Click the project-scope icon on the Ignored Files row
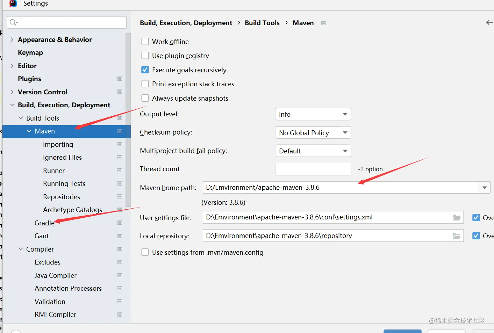The image size is (494, 333). coord(120,157)
